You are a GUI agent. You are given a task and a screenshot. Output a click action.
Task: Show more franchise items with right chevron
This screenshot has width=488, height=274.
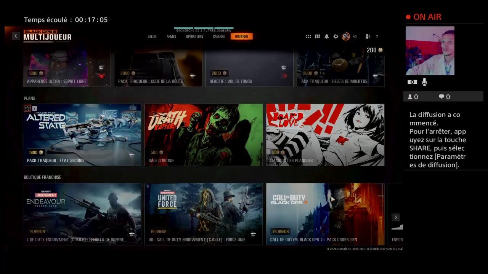396,217
